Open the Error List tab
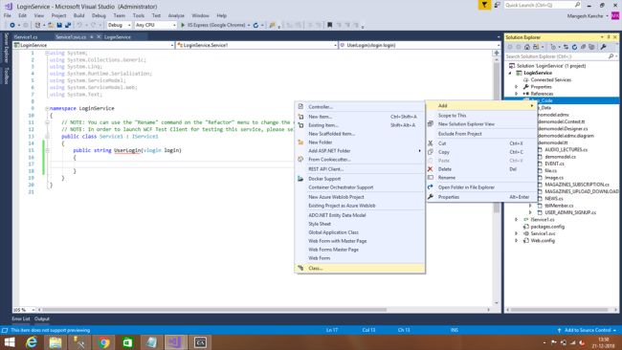The width and height of the screenshot is (622, 350). point(21,318)
